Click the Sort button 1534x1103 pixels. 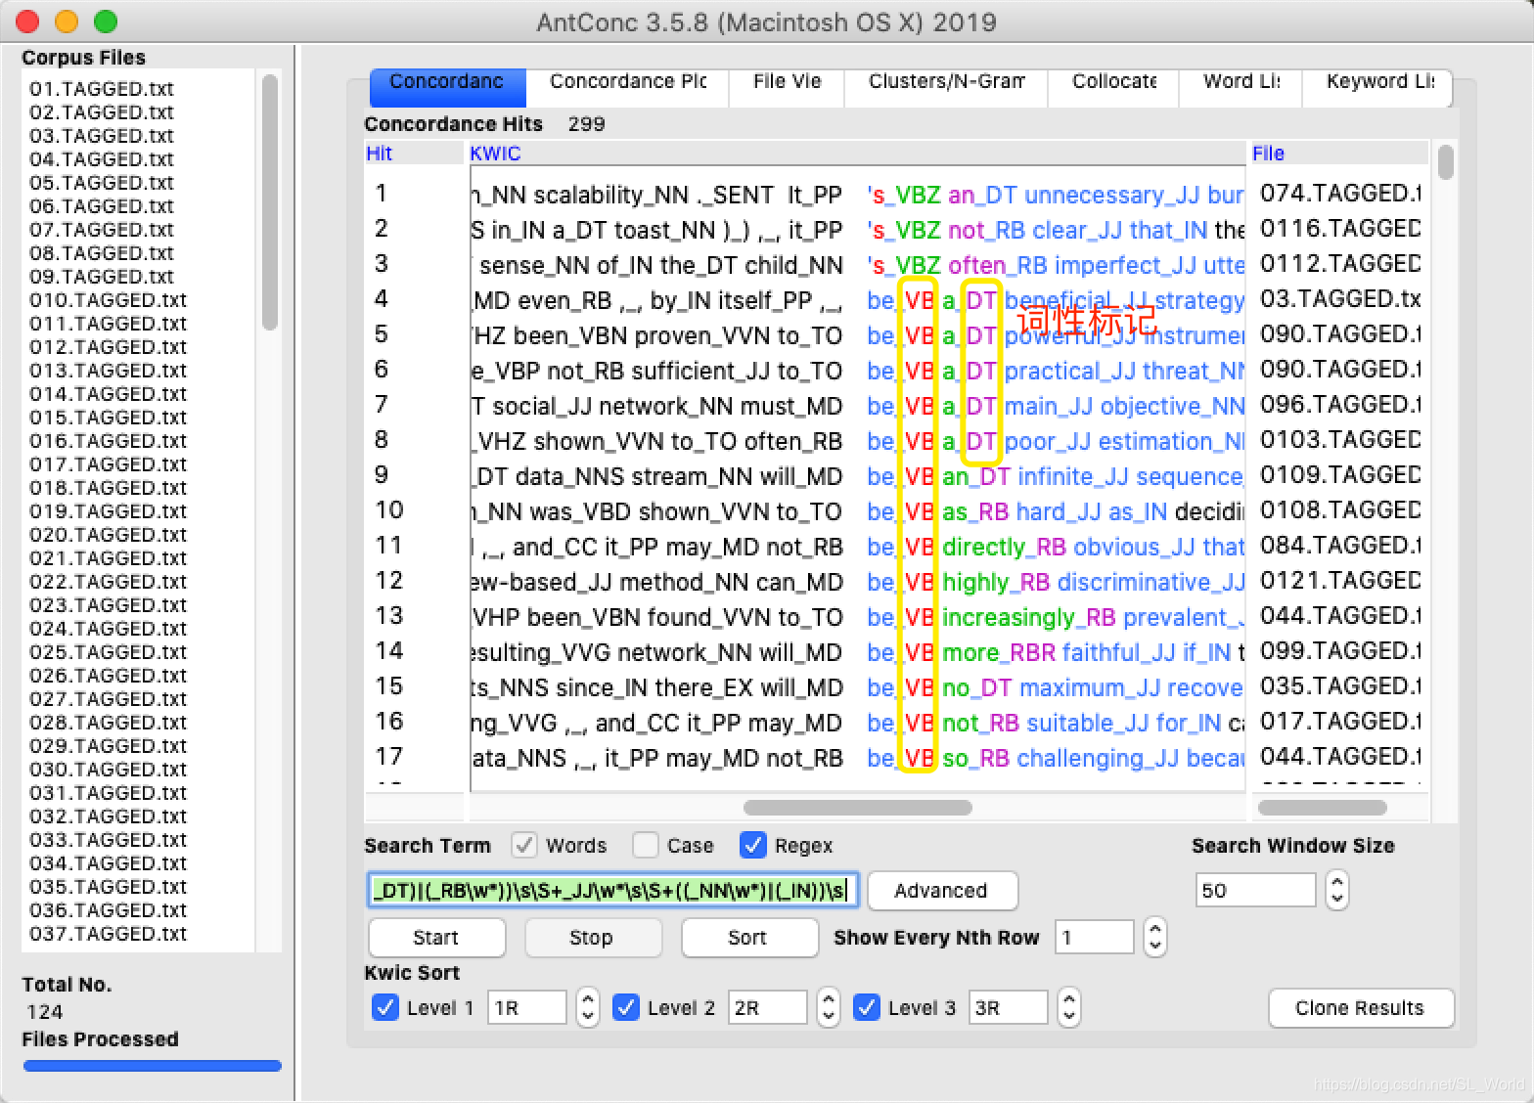(749, 938)
